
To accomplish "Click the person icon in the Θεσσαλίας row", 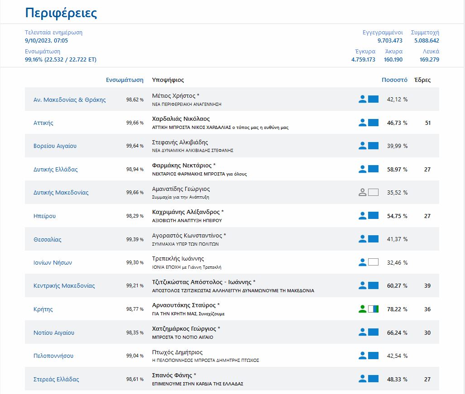I will [x=362, y=239].
